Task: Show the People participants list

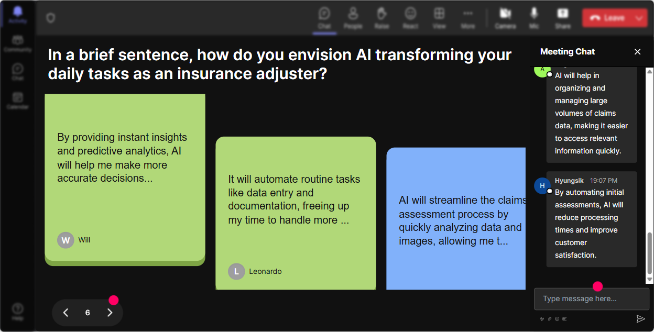Action: pos(353,18)
